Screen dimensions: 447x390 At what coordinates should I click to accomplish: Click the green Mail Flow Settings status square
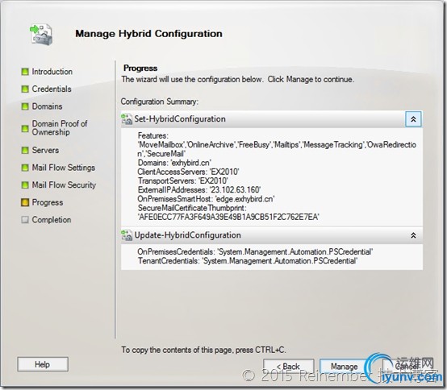pos(25,168)
